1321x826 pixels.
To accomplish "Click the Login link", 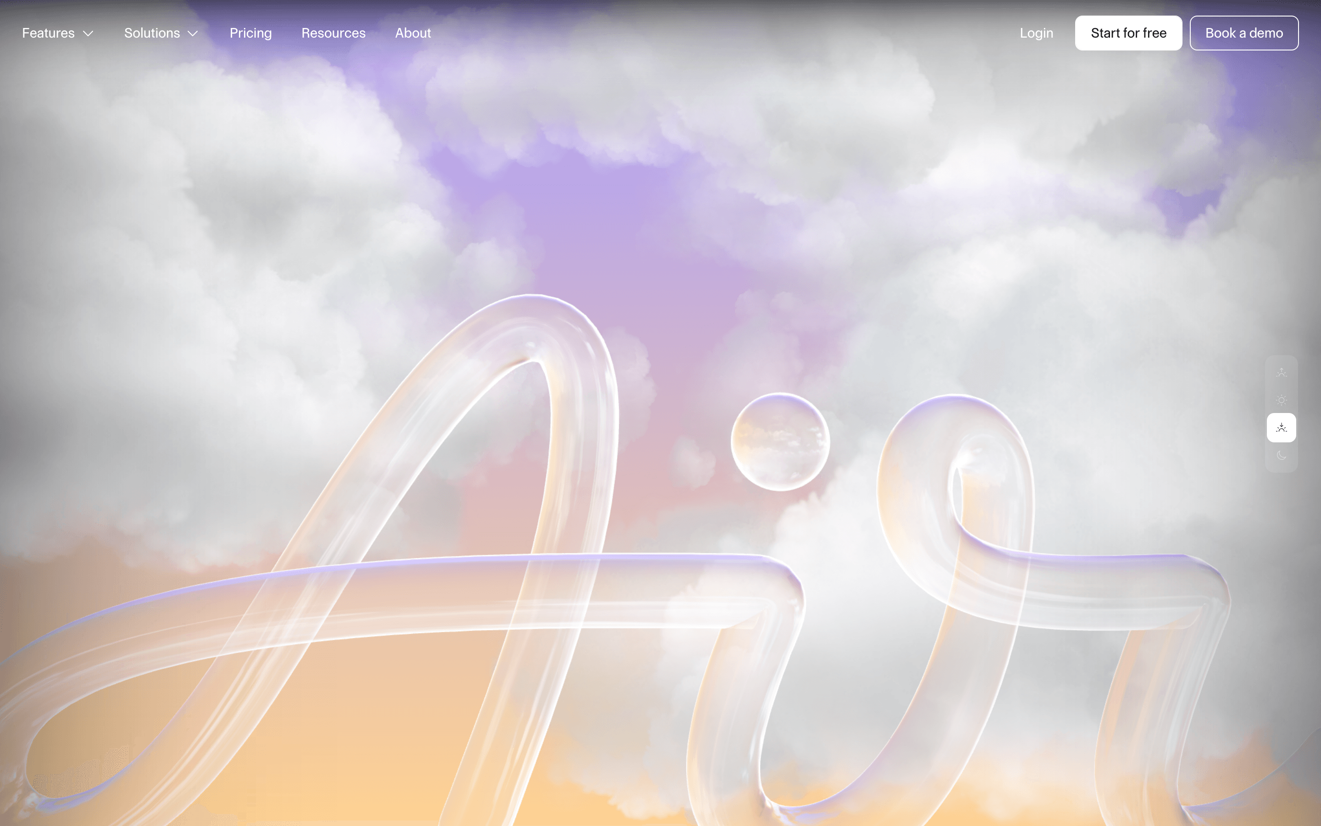I will pyautogui.click(x=1037, y=33).
